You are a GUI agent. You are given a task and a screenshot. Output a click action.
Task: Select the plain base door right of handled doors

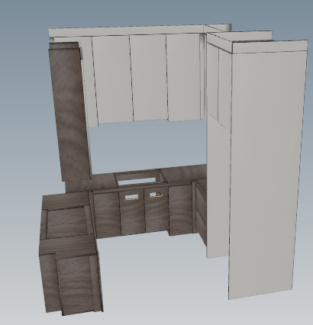point(180,210)
